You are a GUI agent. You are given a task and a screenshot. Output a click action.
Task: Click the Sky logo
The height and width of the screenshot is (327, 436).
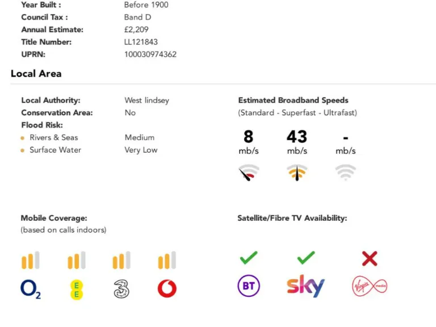[x=305, y=287]
